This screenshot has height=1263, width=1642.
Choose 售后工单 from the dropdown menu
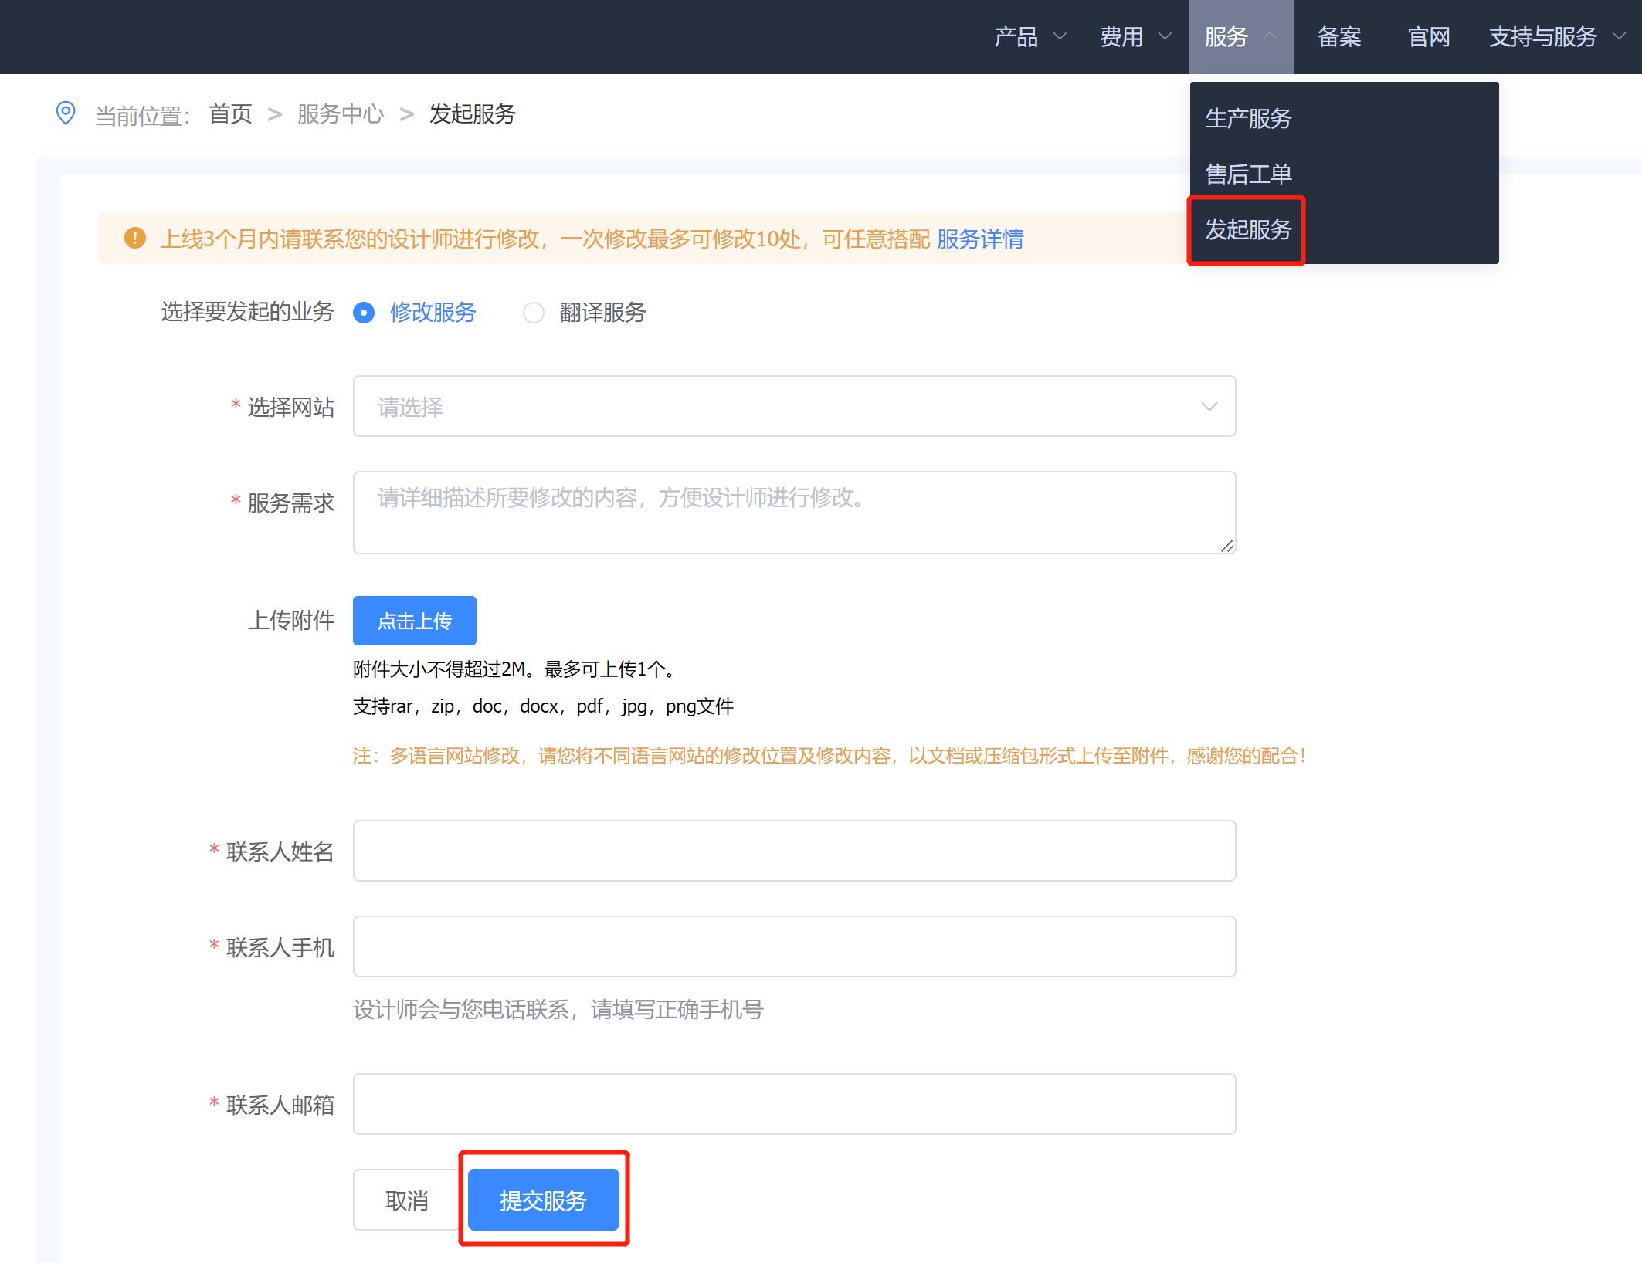[x=1248, y=174]
